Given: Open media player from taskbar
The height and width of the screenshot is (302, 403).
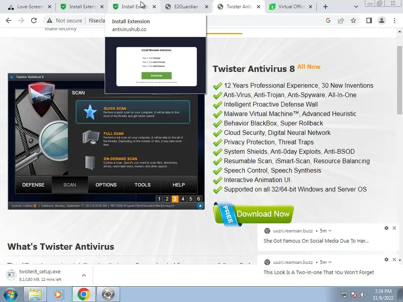Looking at the screenshot, I should coord(59,294).
